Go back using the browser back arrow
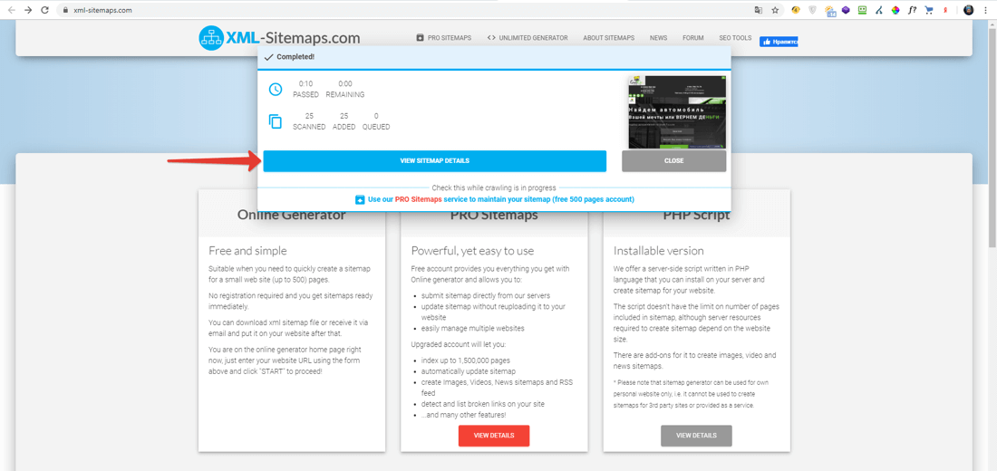997x471 pixels. point(11,10)
